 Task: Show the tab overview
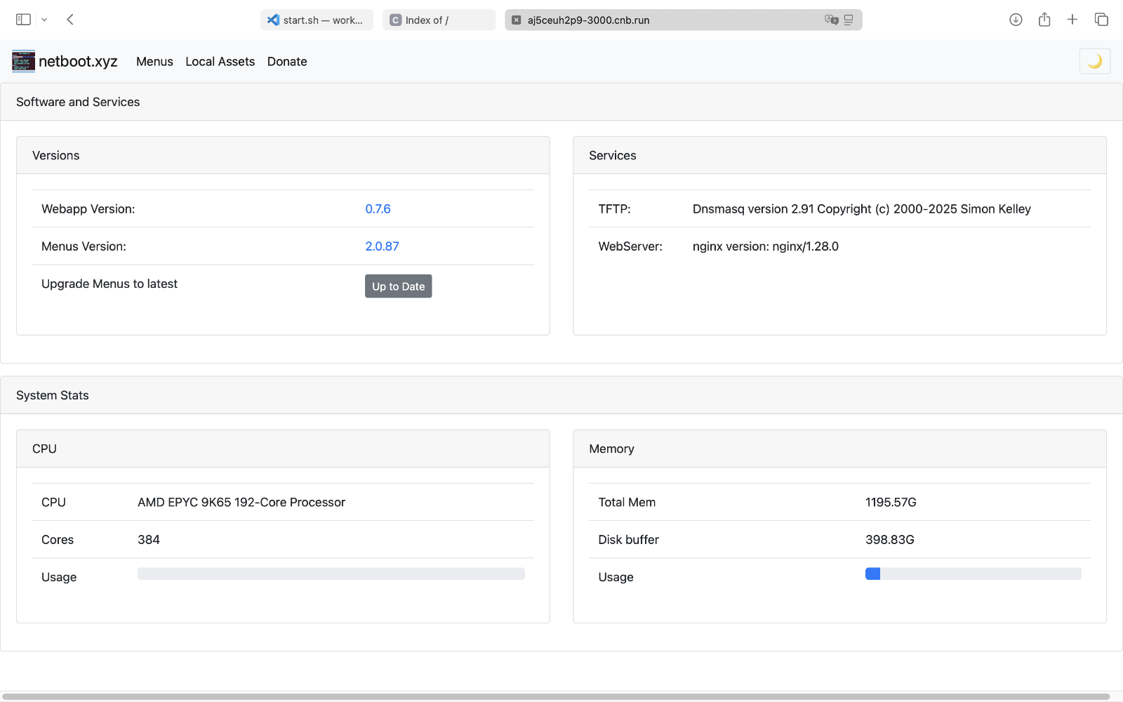pos(1101,20)
